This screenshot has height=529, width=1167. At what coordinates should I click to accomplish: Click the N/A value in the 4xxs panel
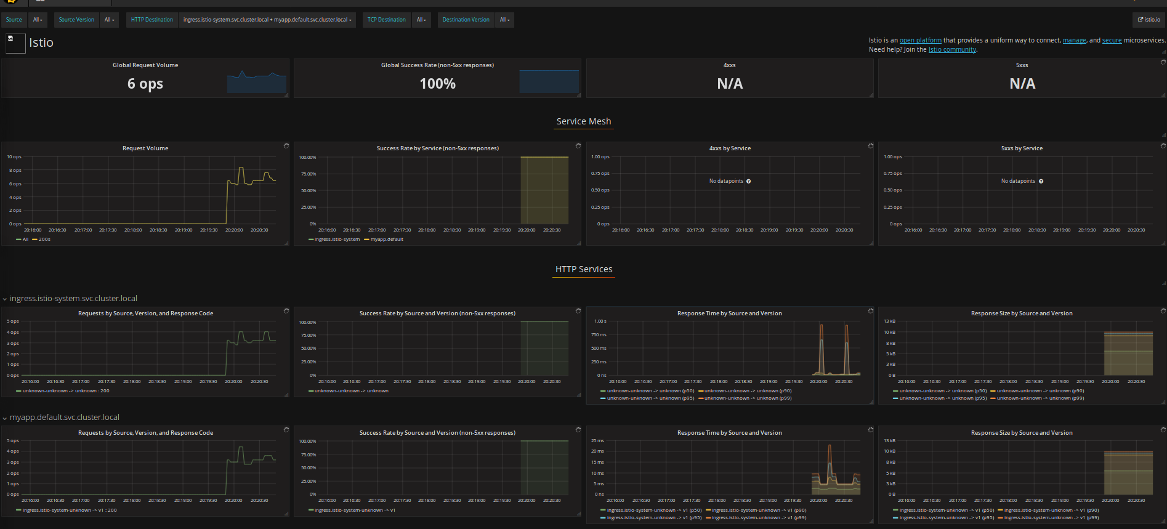point(730,84)
